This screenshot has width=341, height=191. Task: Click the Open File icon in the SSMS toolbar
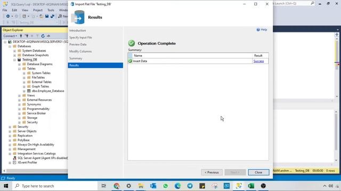[41, 16]
